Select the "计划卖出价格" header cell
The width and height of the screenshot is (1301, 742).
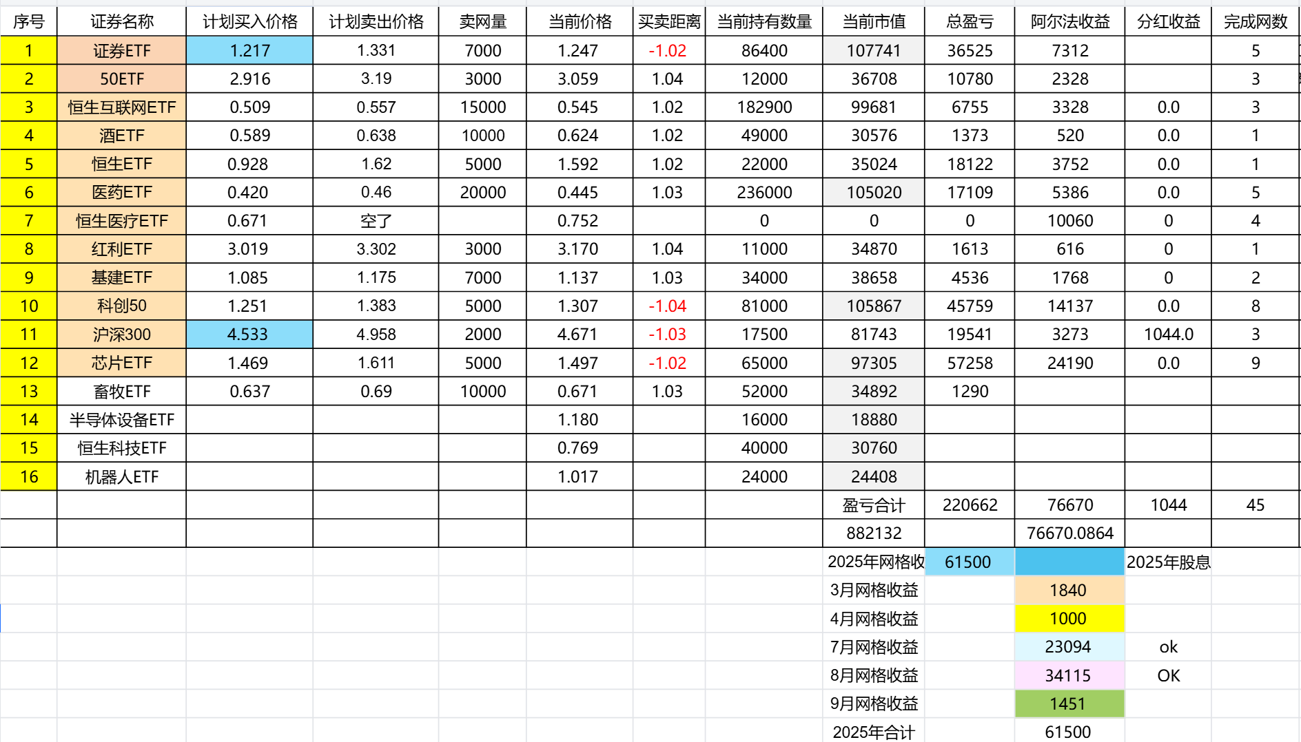pyautogui.click(x=376, y=22)
